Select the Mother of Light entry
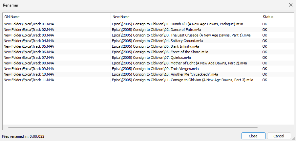Image resolution: width=296 pixels, height=141 pixels. tap(179, 63)
